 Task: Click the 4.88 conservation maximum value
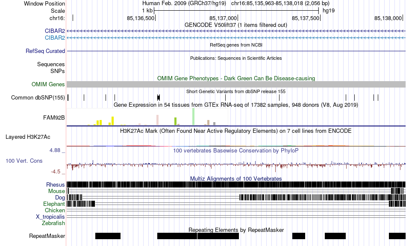55,150
